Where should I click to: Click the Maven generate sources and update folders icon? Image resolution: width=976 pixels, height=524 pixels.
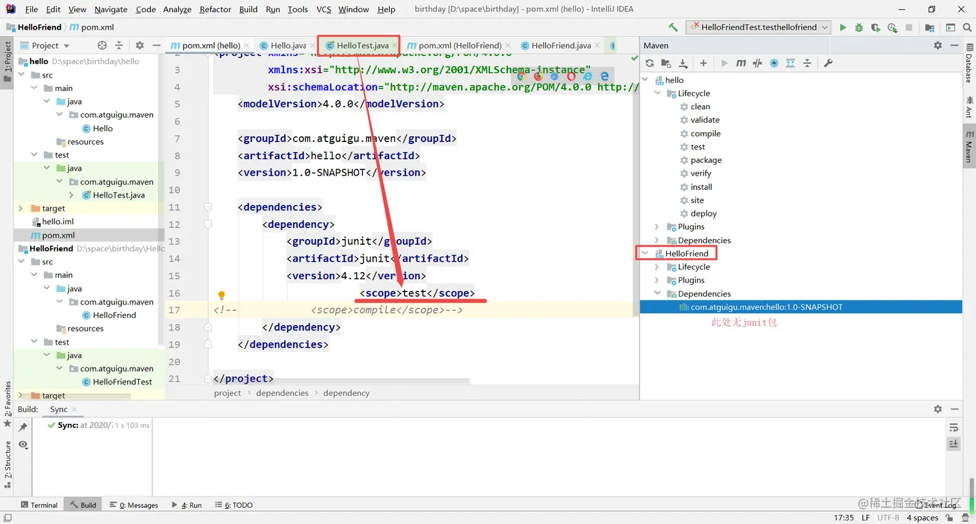(667, 63)
